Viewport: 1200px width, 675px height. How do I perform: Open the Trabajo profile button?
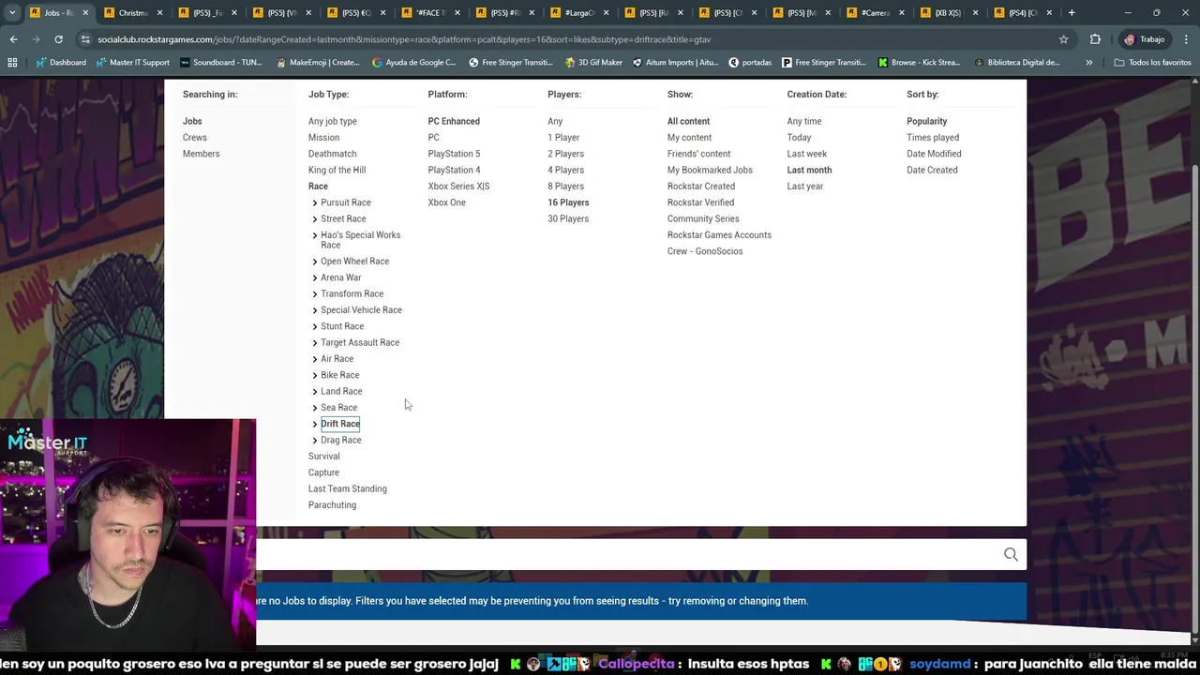point(1146,39)
